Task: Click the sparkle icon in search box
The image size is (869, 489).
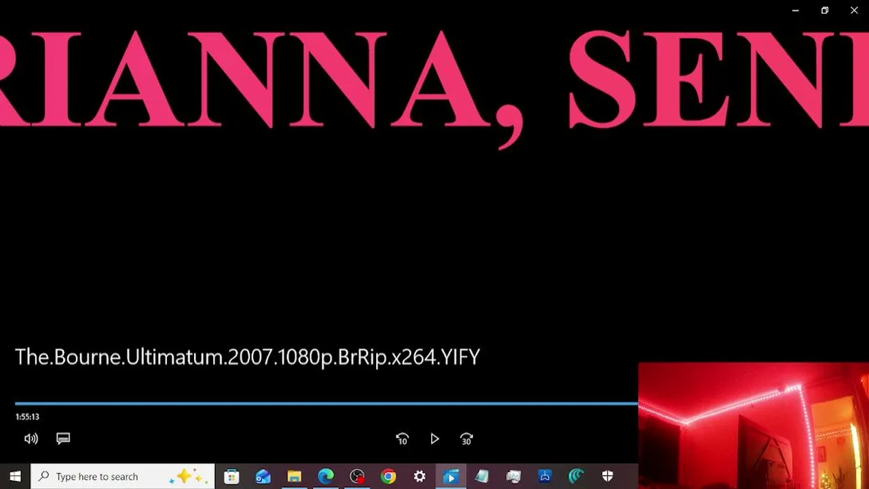Action: (189, 476)
